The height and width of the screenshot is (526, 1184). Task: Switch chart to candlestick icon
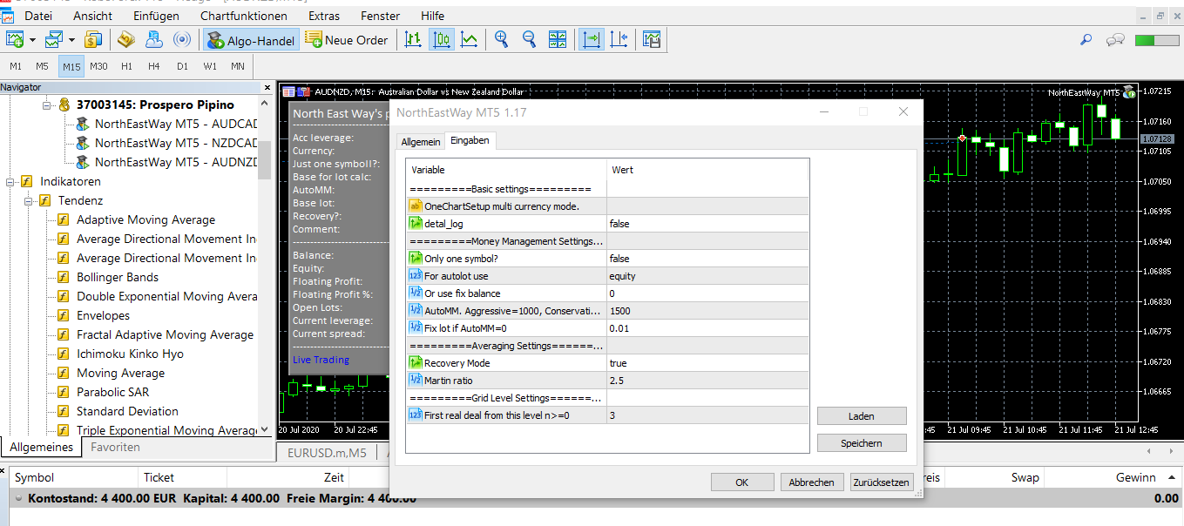tap(441, 39)
